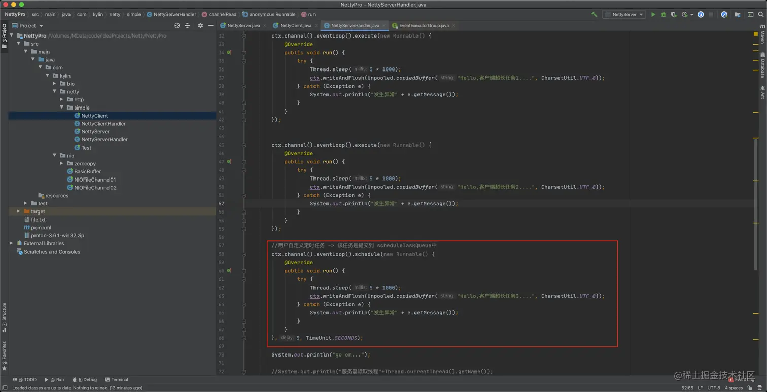Click locate file crosshair in Project panel
This screenshot has width=767, height=392.
pyautogui.click(x=177, y=26)
